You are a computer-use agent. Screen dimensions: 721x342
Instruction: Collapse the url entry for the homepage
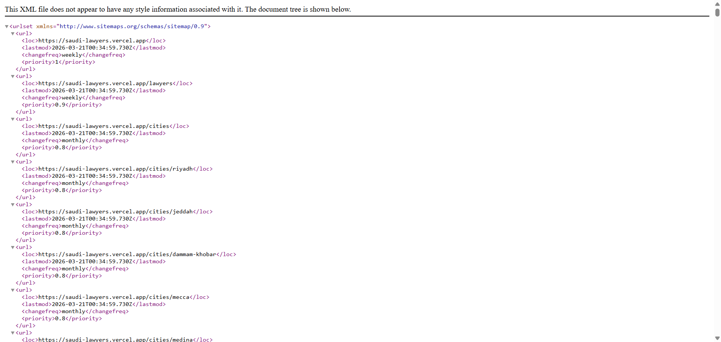tap(13, 34)
